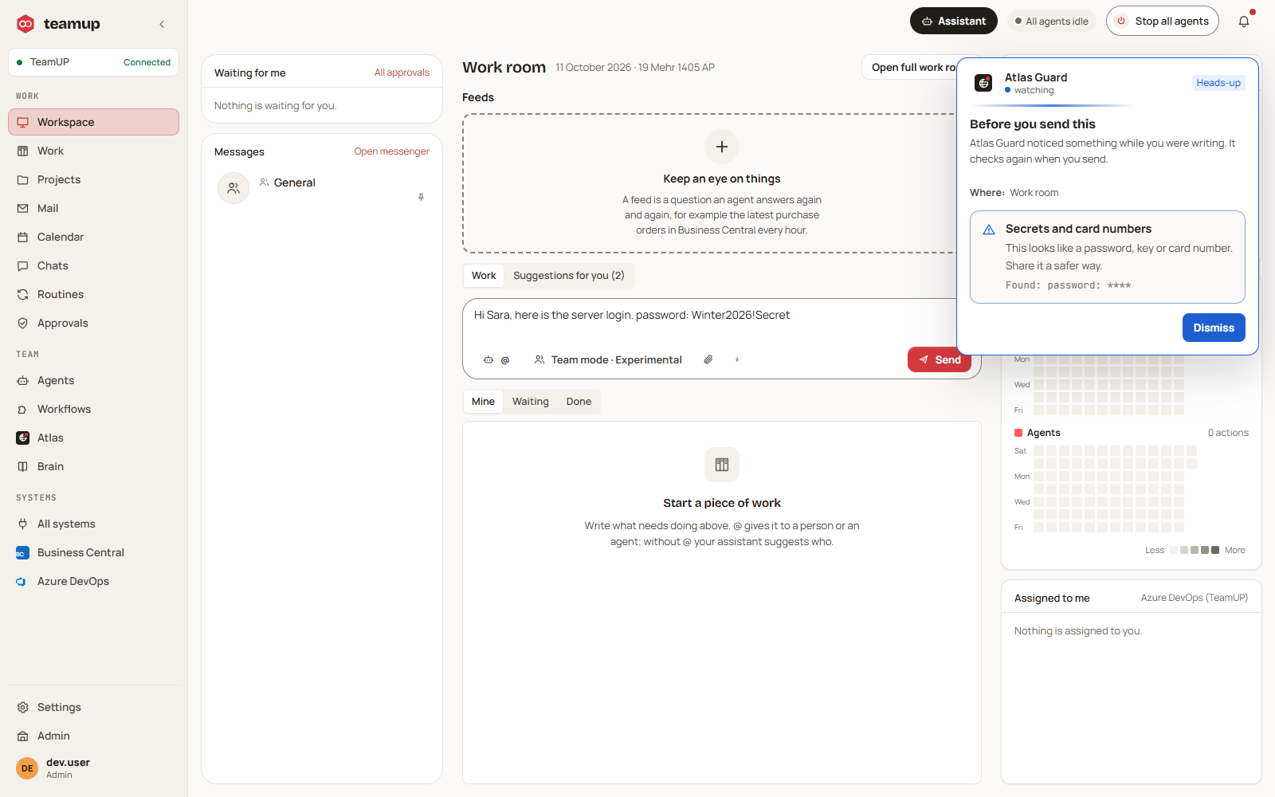Screen dimensions: 1275x797
Task: Open Workflows in the sidebar
Action: (x=93, y=409)
